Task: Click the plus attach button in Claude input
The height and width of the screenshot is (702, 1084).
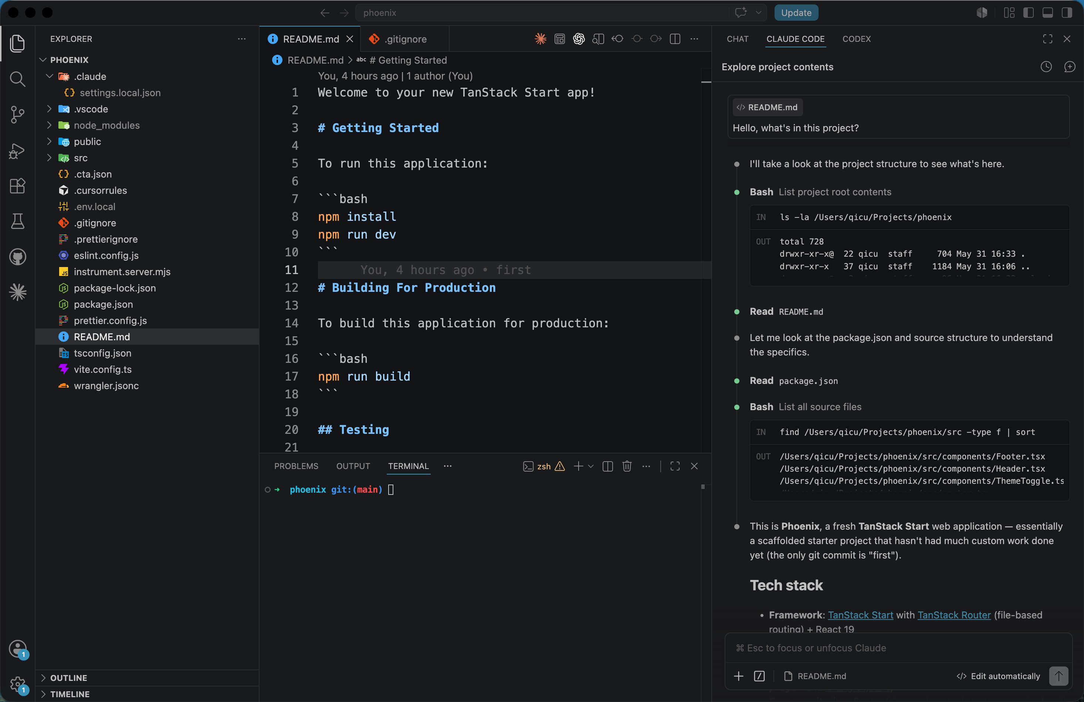Action: click(x=738, y=676)
